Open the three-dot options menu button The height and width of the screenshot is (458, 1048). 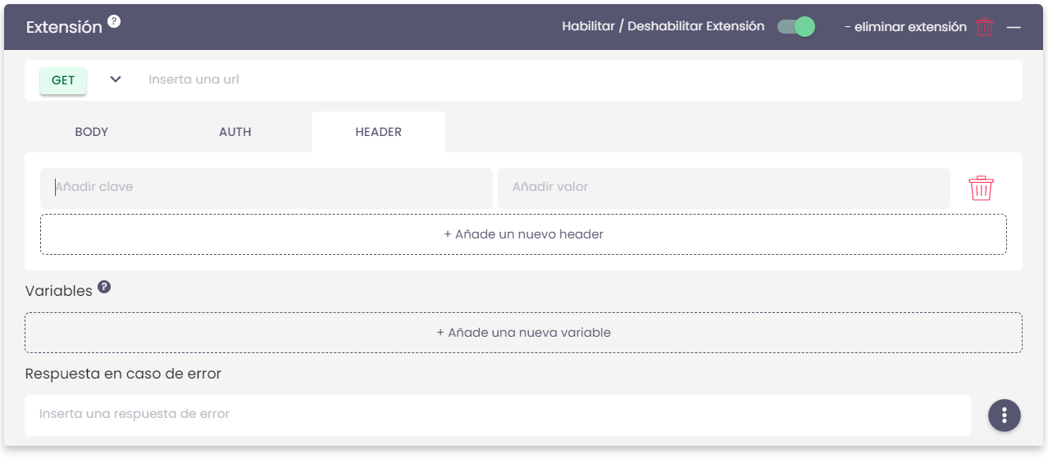click(x=1004, y=415)
